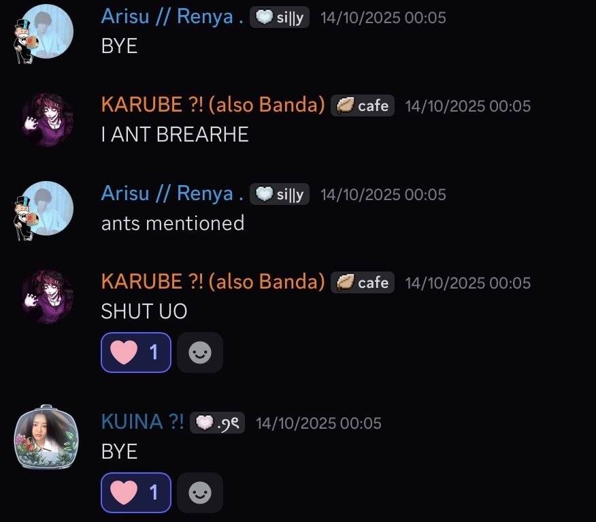Click KARUBE username above SHUT UO
This screenshot has height=522, width=596.
[x=213, y=282]
